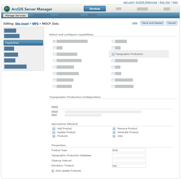This screenshot has width=181, height=179.
Task: Click the Cleanup Interval input field
Action: [x=129, y=161]
